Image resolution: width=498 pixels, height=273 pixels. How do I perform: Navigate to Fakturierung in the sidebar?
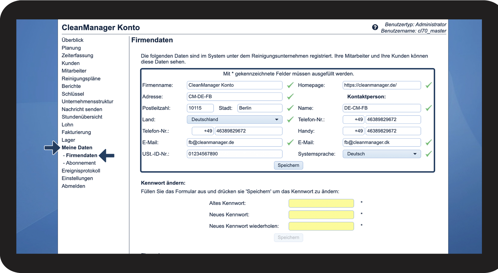pos(76,132)
